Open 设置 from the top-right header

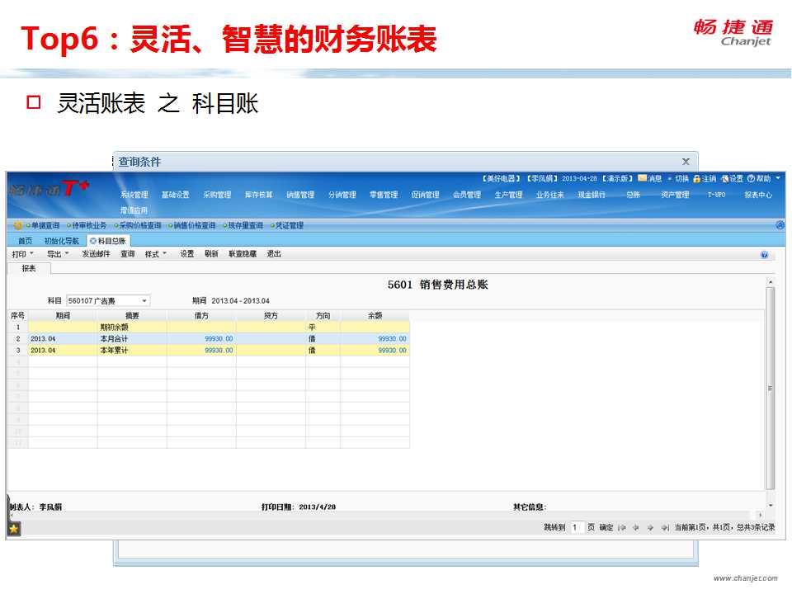[725, 178]
